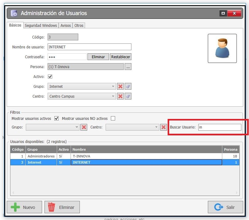Sort by Persona column header
This screenshot has height=220, width=249.
coord(231,149)
